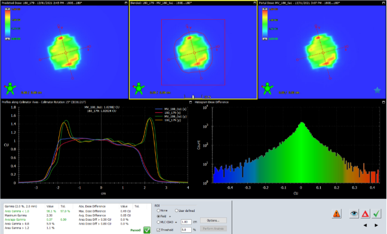This screenshot has height=234, width=387.
Task: Click upper color scale limit button in Predicted Dose
Action: [8, 9]
